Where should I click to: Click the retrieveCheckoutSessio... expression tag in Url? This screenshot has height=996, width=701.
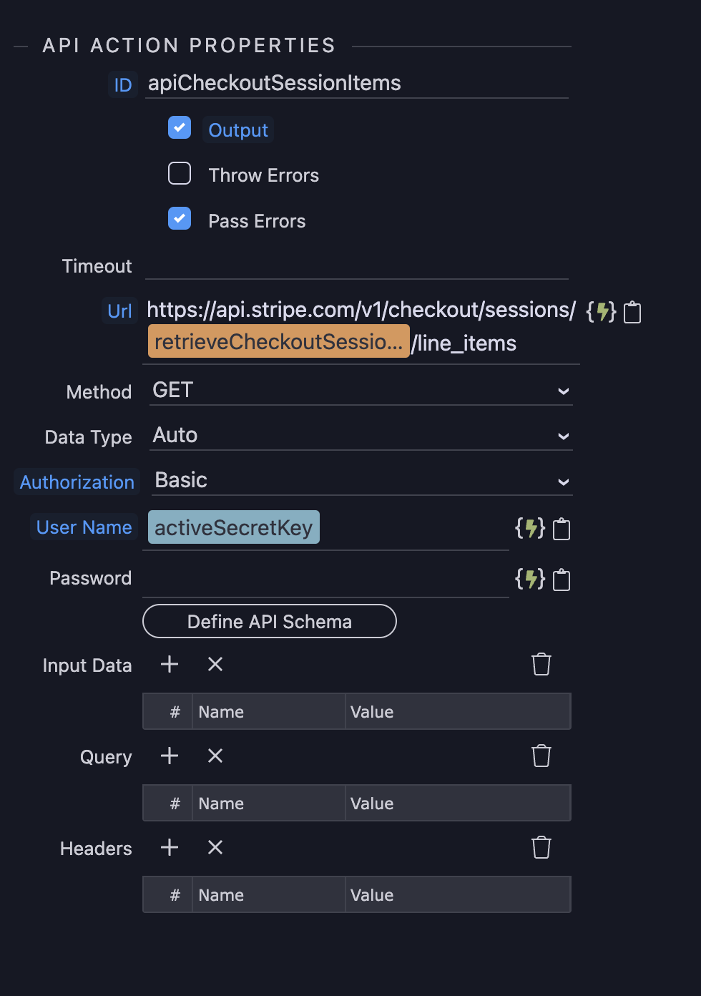tap(279, 341)
